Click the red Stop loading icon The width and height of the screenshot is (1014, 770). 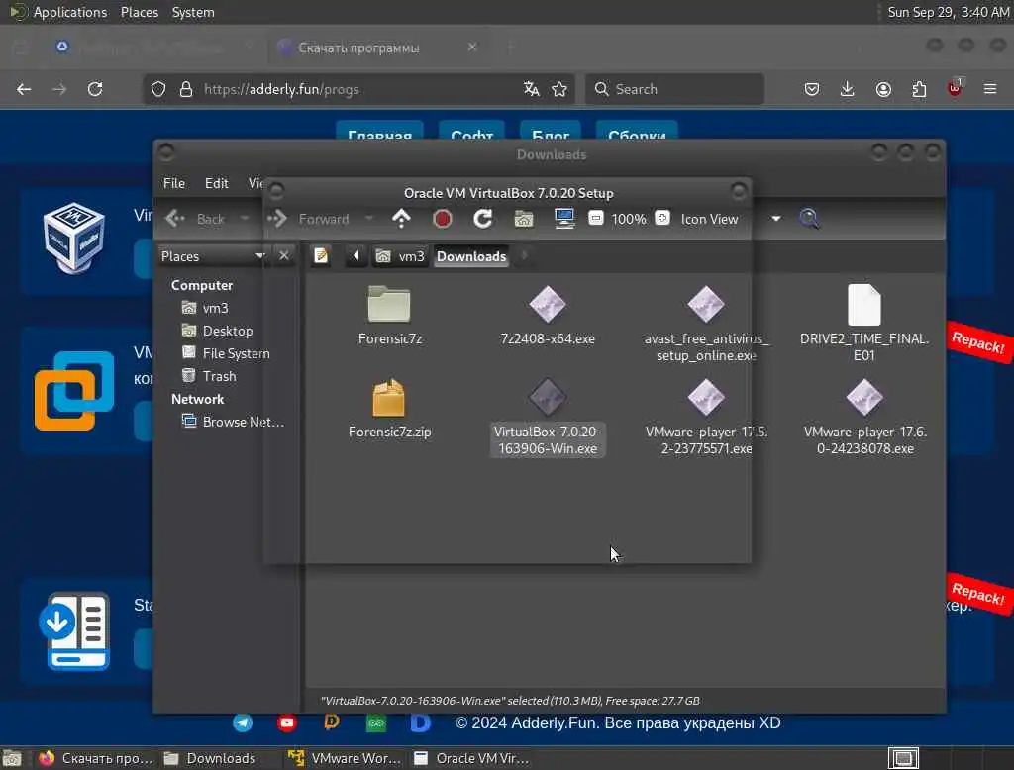pos(442,219)
